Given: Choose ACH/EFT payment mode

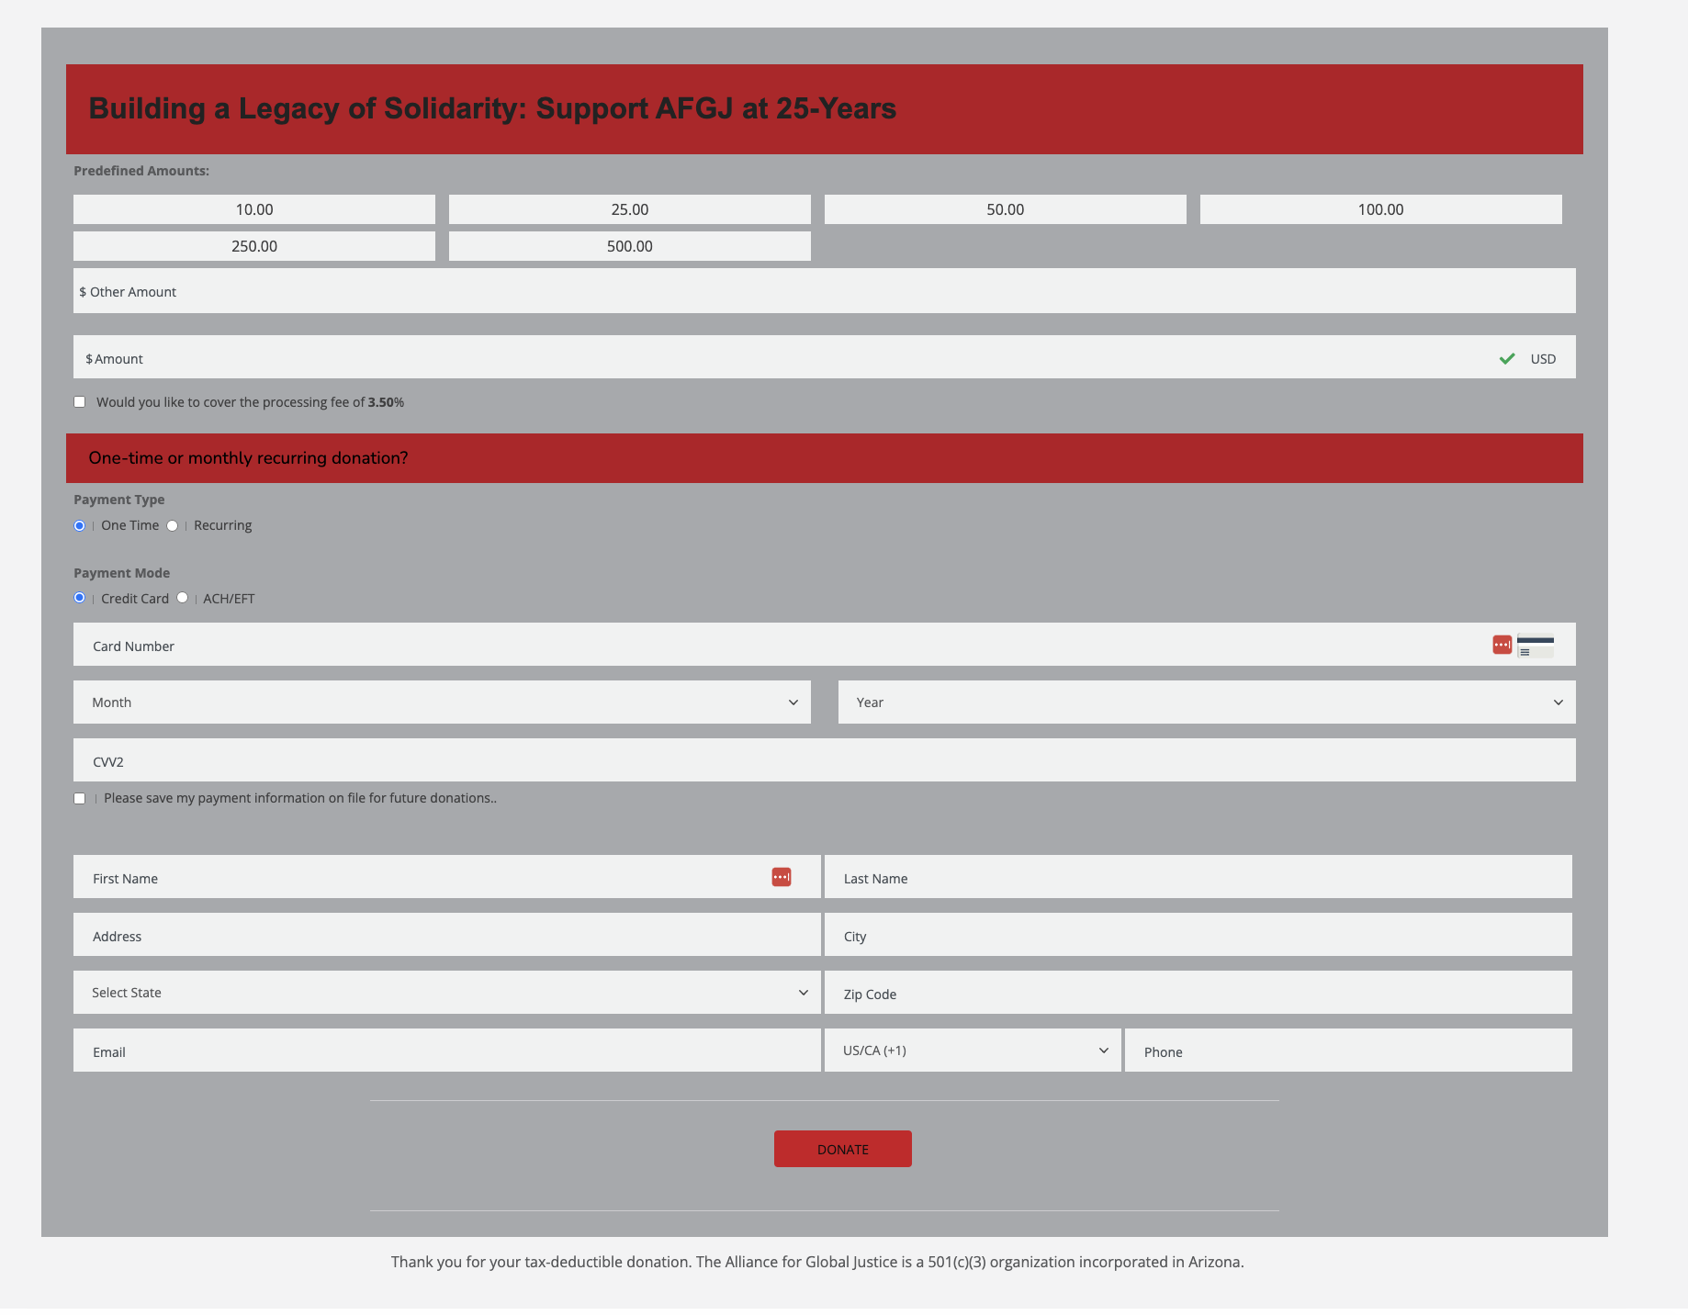Looking at the screenshot, I should pos(183,598).
